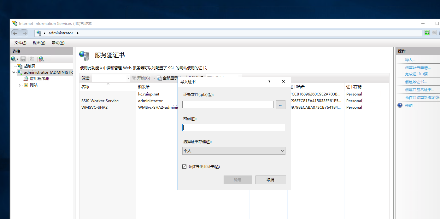Image resolution: width=440 pixels, height=219 pixels.
Task: Click administrator in the address breadcrumb
Action: point(61,33)
